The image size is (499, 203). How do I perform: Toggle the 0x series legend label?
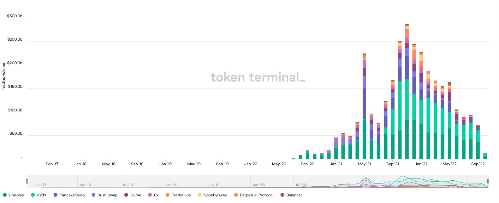pos(156,195)
